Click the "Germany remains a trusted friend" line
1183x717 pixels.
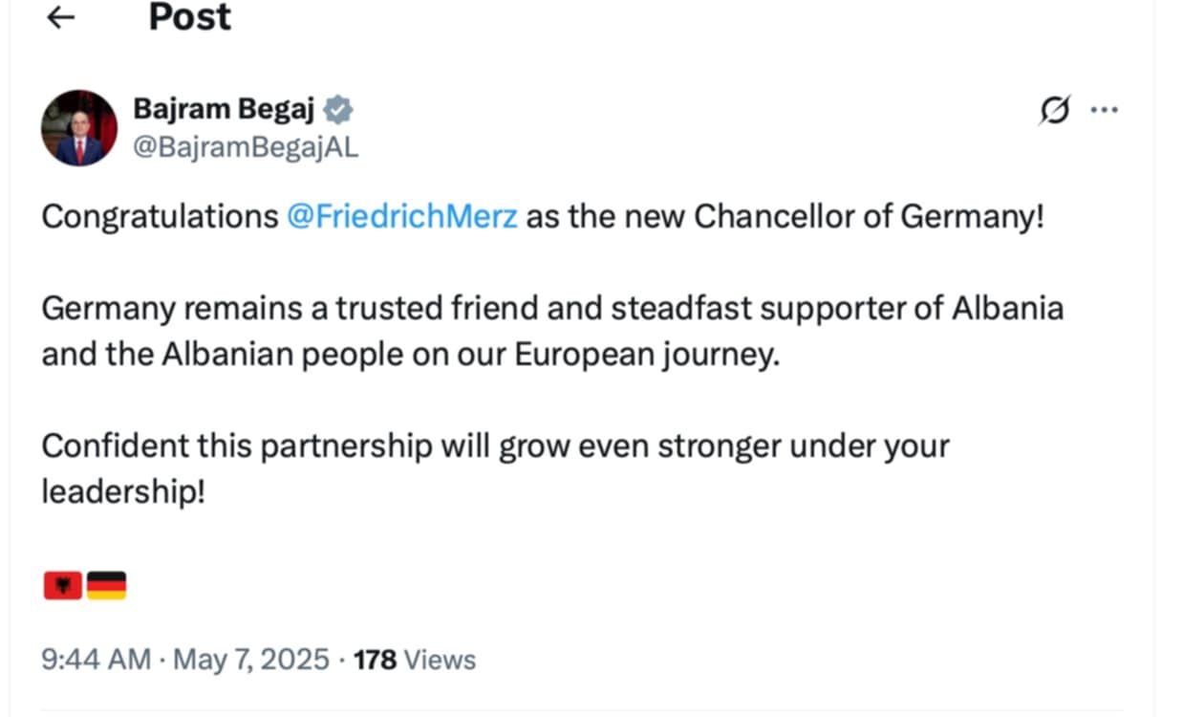[x=552, y=309]
